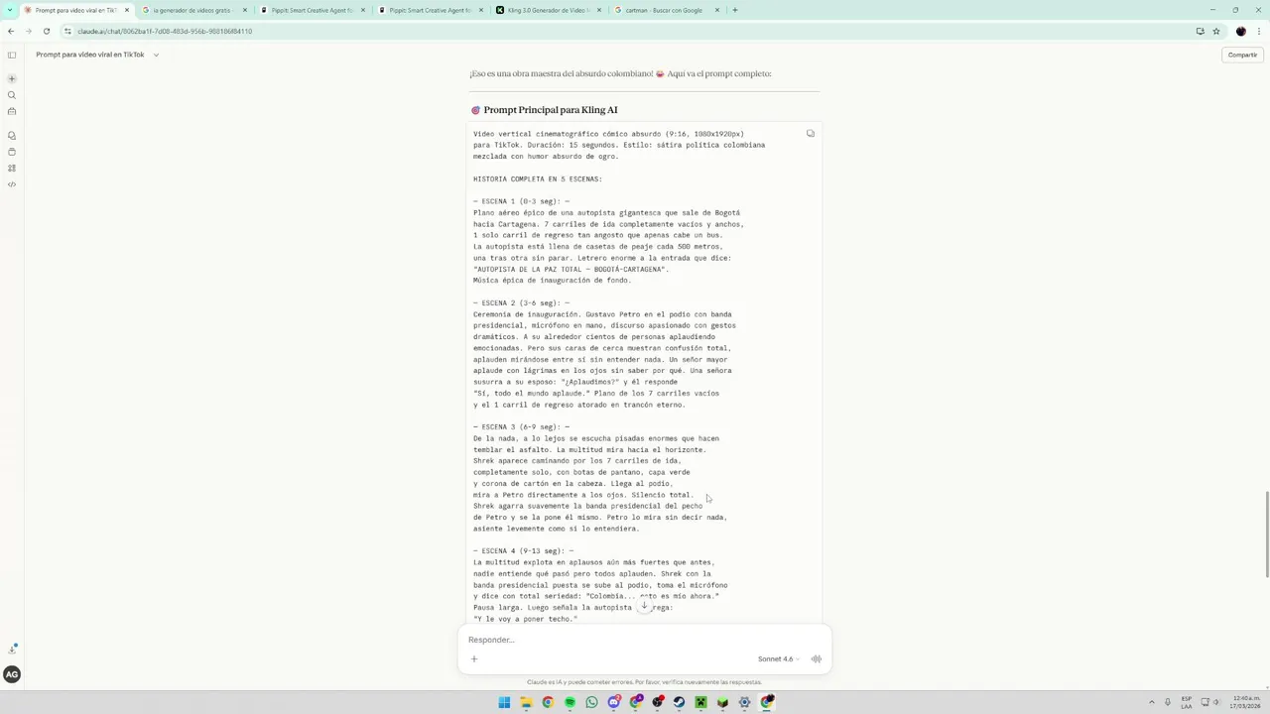The image size is (1270, 714).
Task: Toggle the Claude sidebar panel icon
Action: coord(12,55)
